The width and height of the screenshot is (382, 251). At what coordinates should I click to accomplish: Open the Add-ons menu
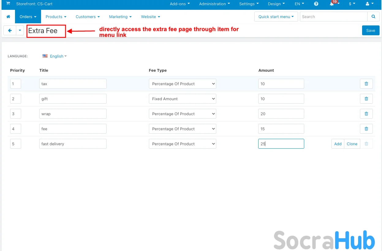(x=180, y=4)
